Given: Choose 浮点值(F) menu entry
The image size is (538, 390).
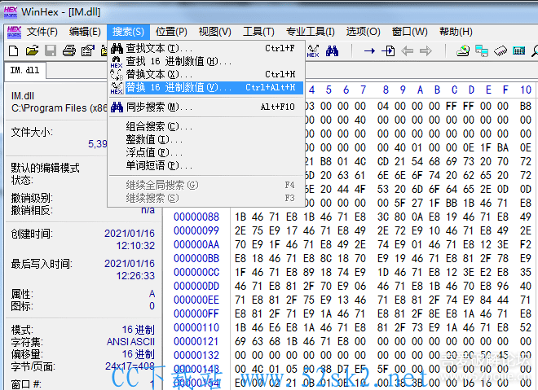Looking at the screenshot, I should click(x=206, y=152).
